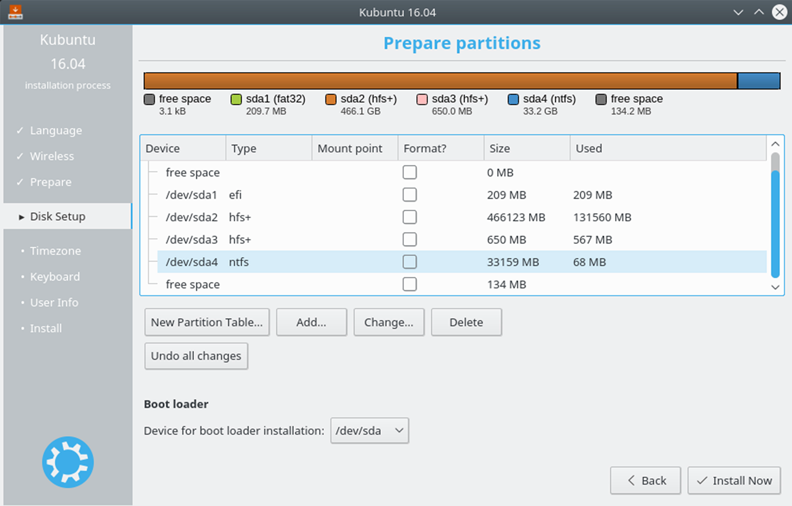Select the Keyboard step in sidebar
The image size is (792, 506).
coord(55,277)
